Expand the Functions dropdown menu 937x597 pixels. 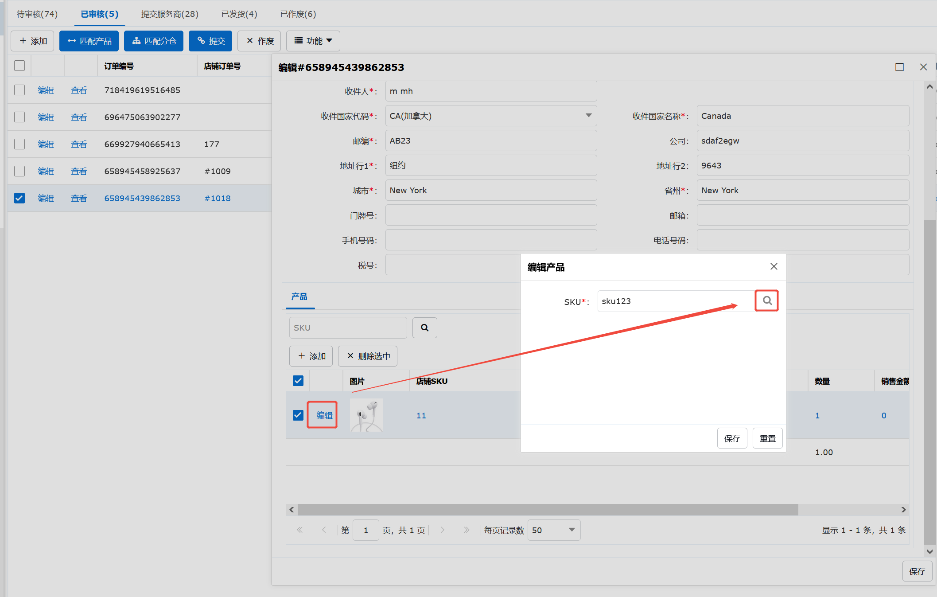coord(313,41)
